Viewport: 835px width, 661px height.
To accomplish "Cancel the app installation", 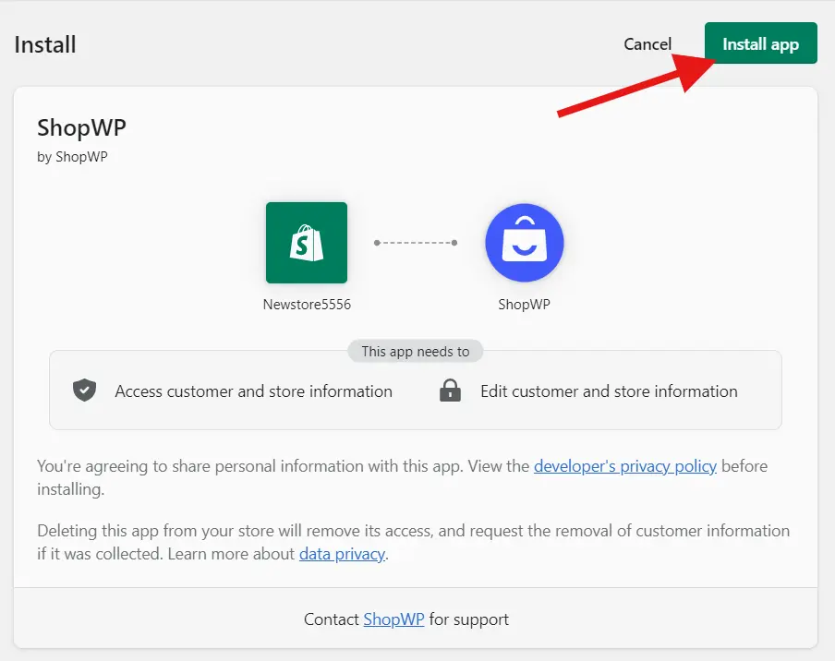I will coord(647,43).
